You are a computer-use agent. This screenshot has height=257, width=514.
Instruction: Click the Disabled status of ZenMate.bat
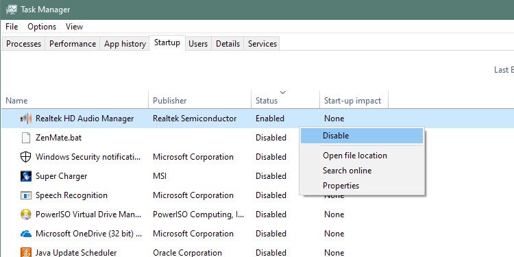pos(271,138)
